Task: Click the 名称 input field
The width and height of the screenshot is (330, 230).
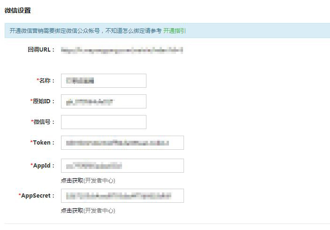Action: click(103, 81)
